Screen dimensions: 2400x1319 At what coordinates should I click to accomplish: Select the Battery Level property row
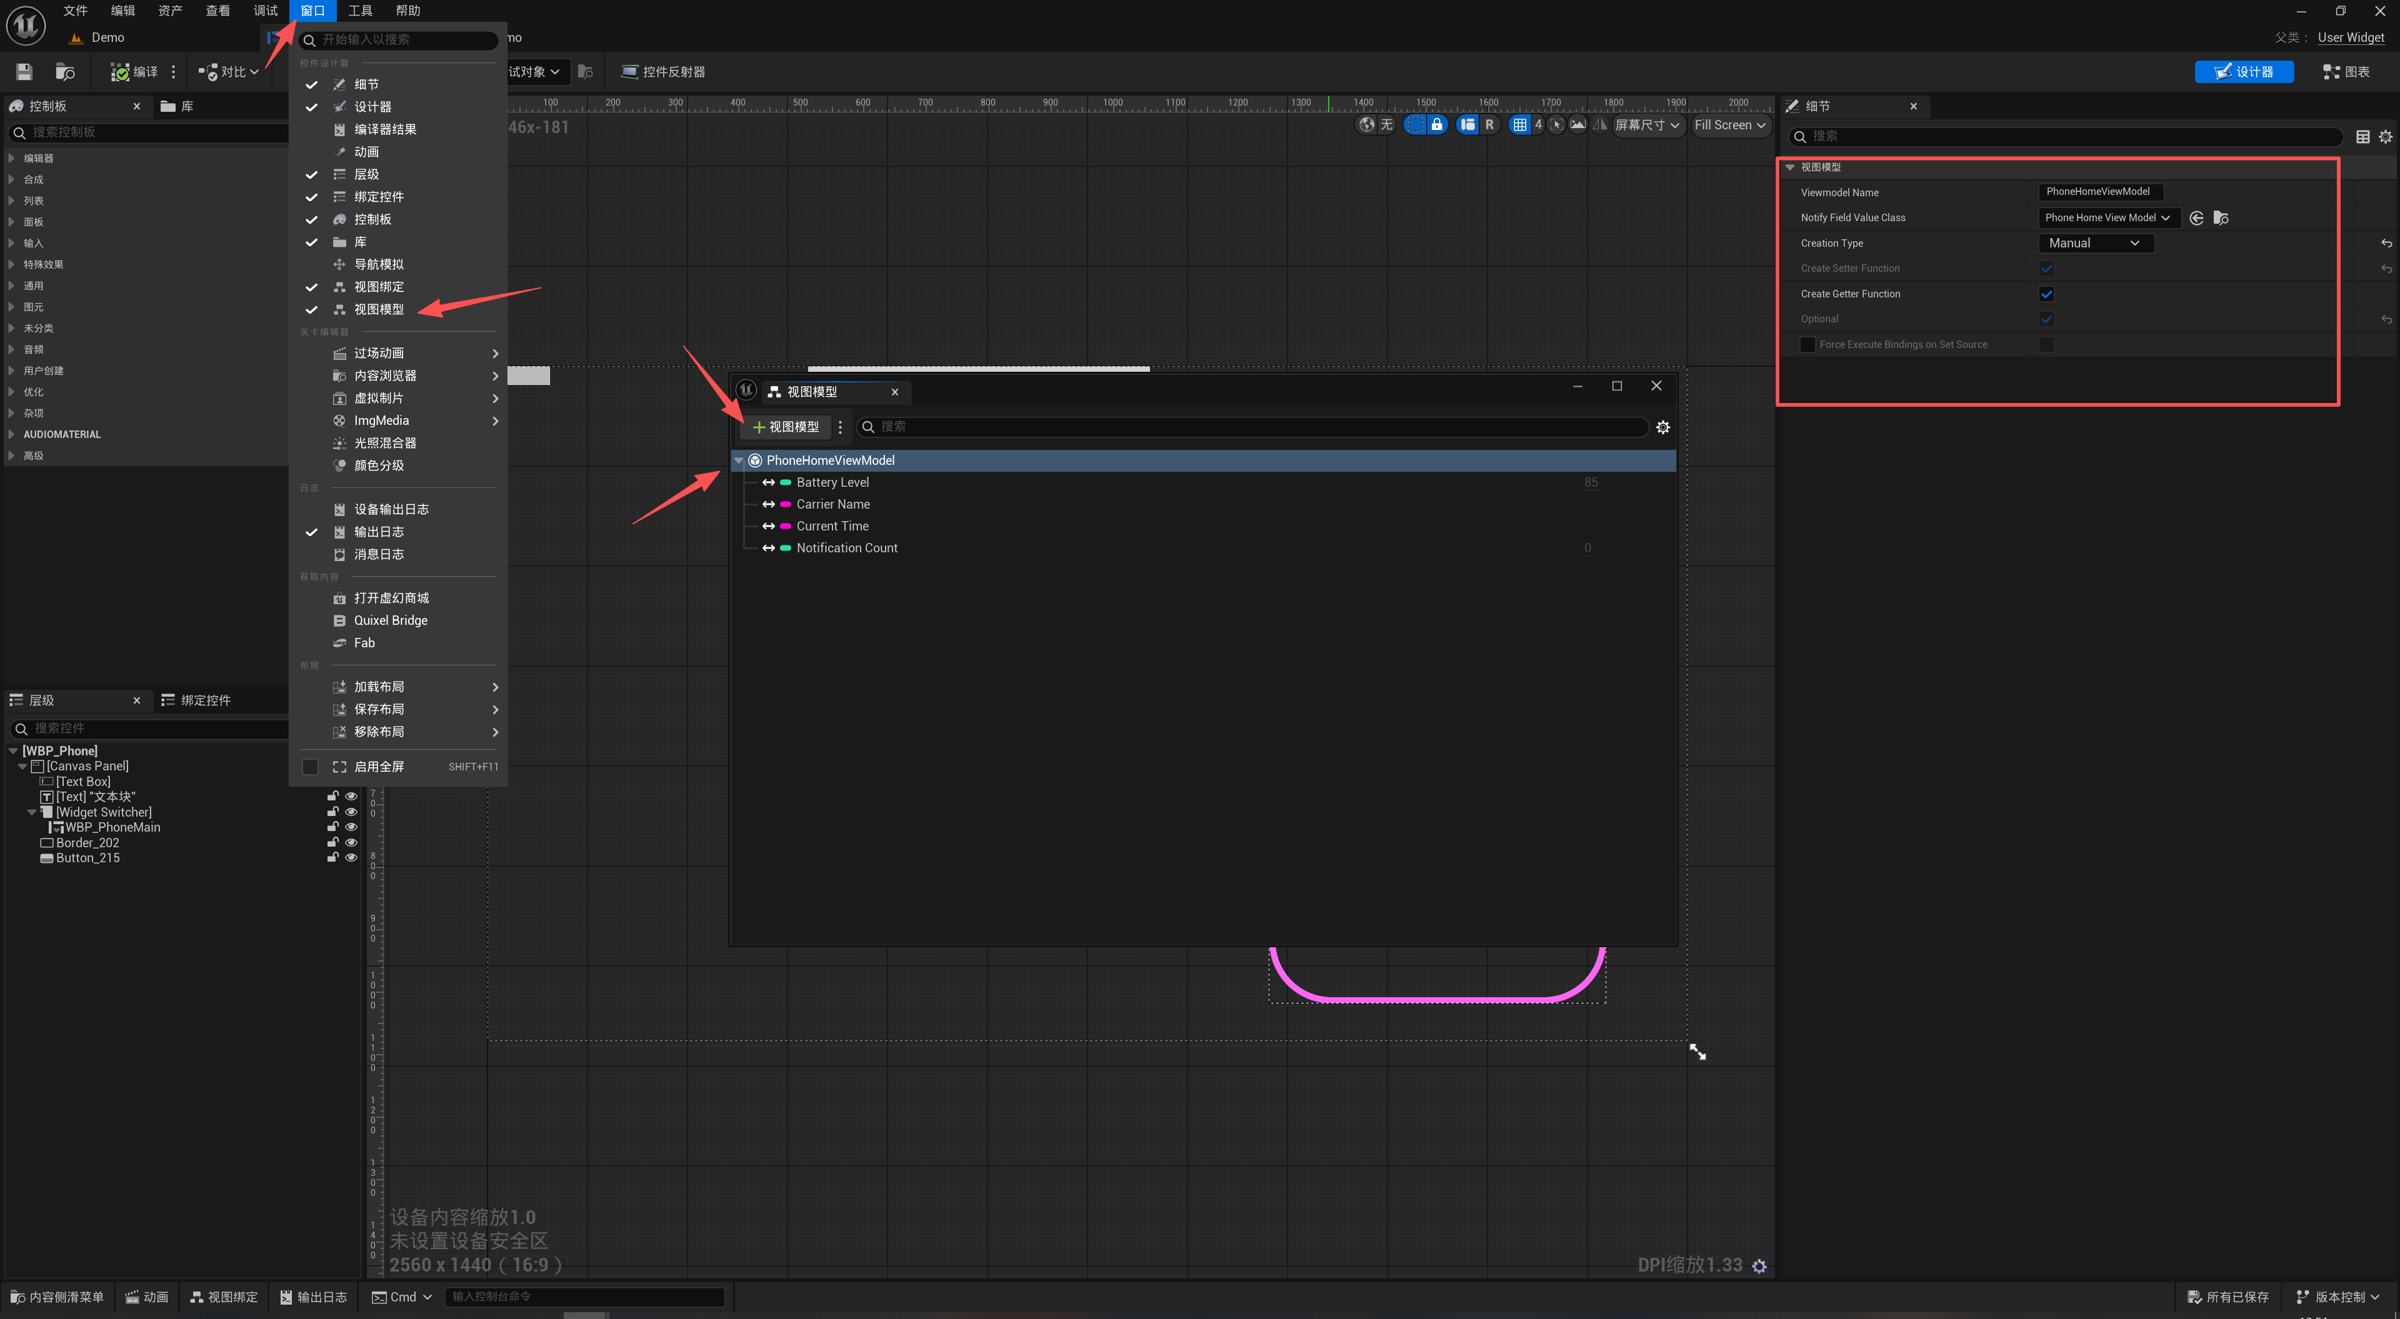[832, 482]
